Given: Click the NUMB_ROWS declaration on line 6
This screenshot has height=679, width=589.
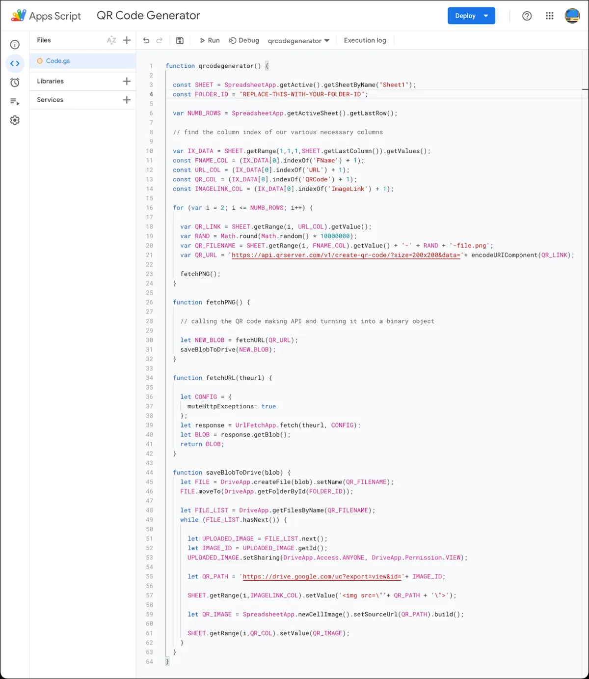Looking at the screenshot, I should pyautogui.click(x=285, y=113).
